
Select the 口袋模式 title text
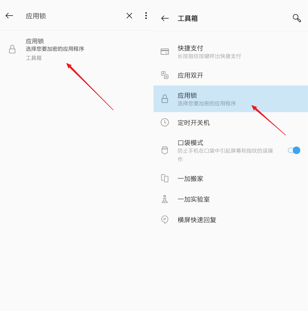point(190,143)
